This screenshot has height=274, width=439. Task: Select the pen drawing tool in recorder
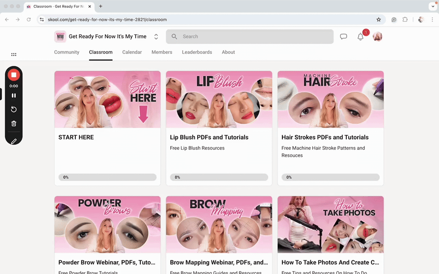14,141
